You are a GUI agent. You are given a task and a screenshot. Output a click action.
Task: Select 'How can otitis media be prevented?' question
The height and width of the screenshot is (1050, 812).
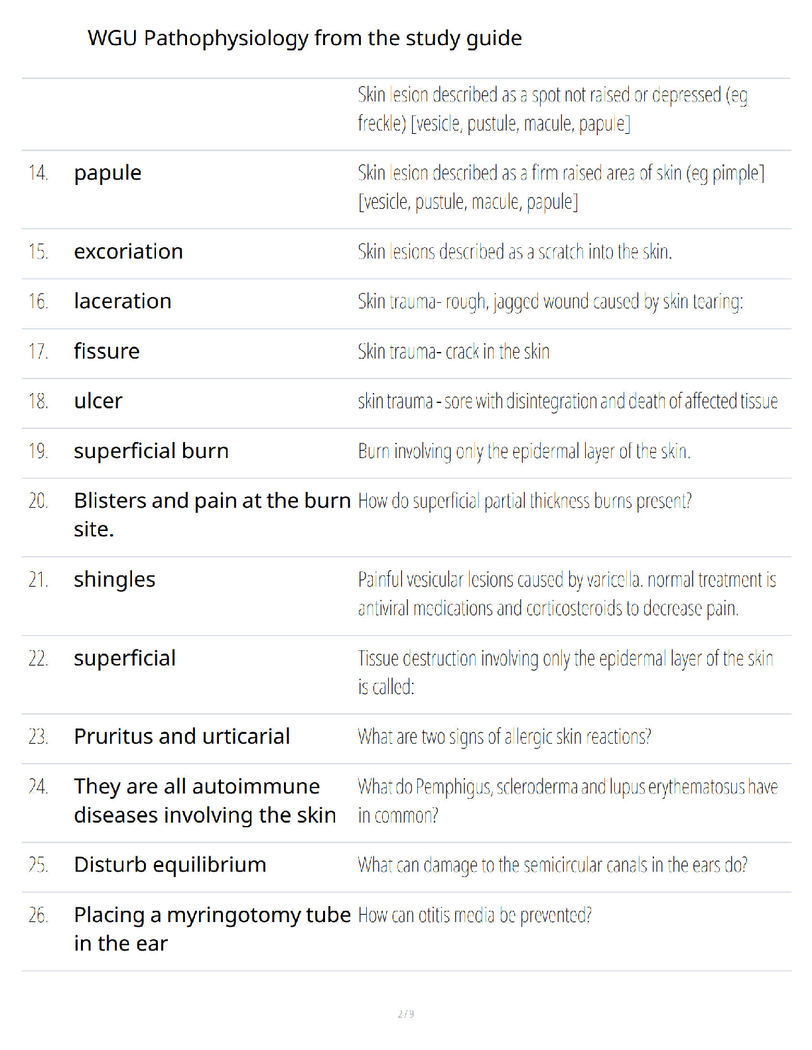(475, 915)
